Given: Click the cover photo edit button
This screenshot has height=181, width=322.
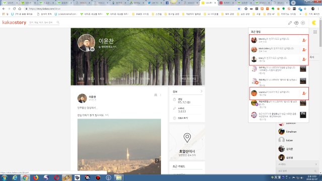Looking at the screenshot, I should [189, 78].
